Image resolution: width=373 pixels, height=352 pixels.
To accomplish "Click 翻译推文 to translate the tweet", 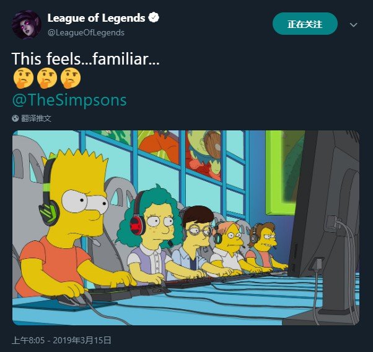I will (x=36, y=118).
